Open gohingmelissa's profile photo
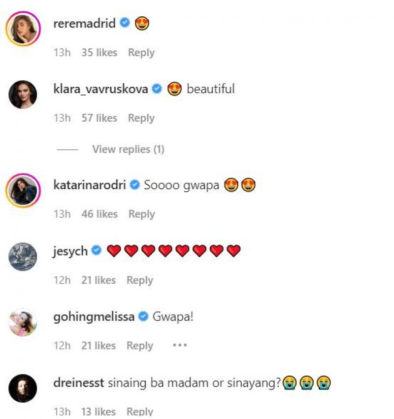Screen dimensions: 394x419 click(23, 322)
